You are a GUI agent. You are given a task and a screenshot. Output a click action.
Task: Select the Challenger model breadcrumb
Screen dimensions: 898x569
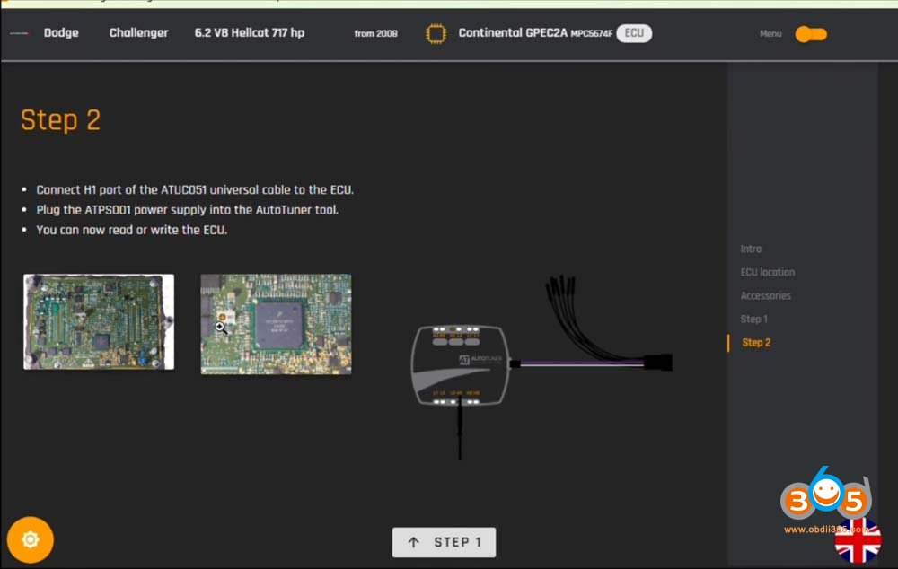point(138,32)
